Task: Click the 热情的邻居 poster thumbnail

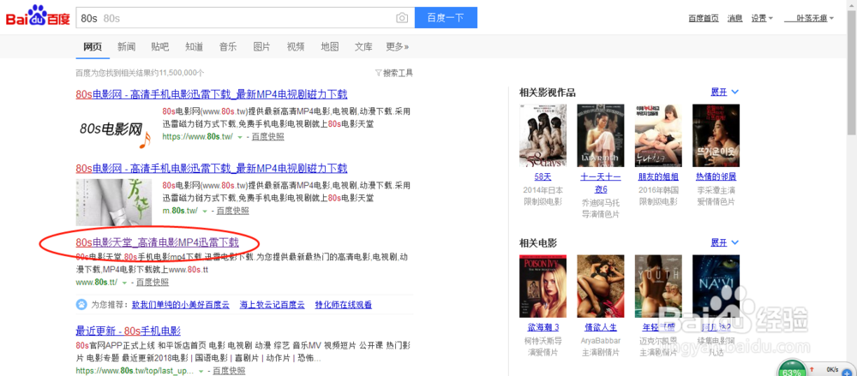Action: pos(716,135)
